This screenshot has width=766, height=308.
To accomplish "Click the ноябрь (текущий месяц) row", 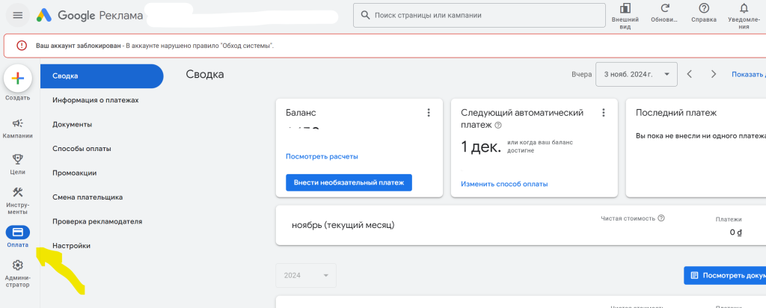I will [521, 225].
